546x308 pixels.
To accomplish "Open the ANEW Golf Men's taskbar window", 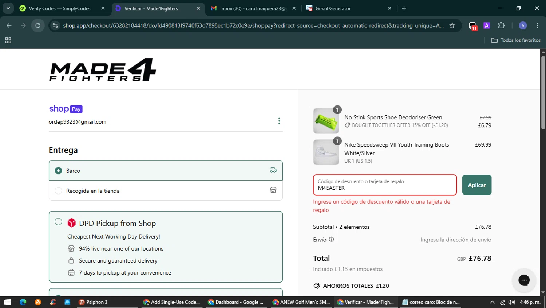I will [301, 302].
